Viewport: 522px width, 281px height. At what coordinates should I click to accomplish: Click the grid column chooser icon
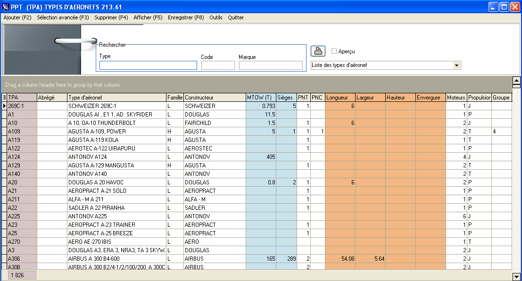click(4, 98)
